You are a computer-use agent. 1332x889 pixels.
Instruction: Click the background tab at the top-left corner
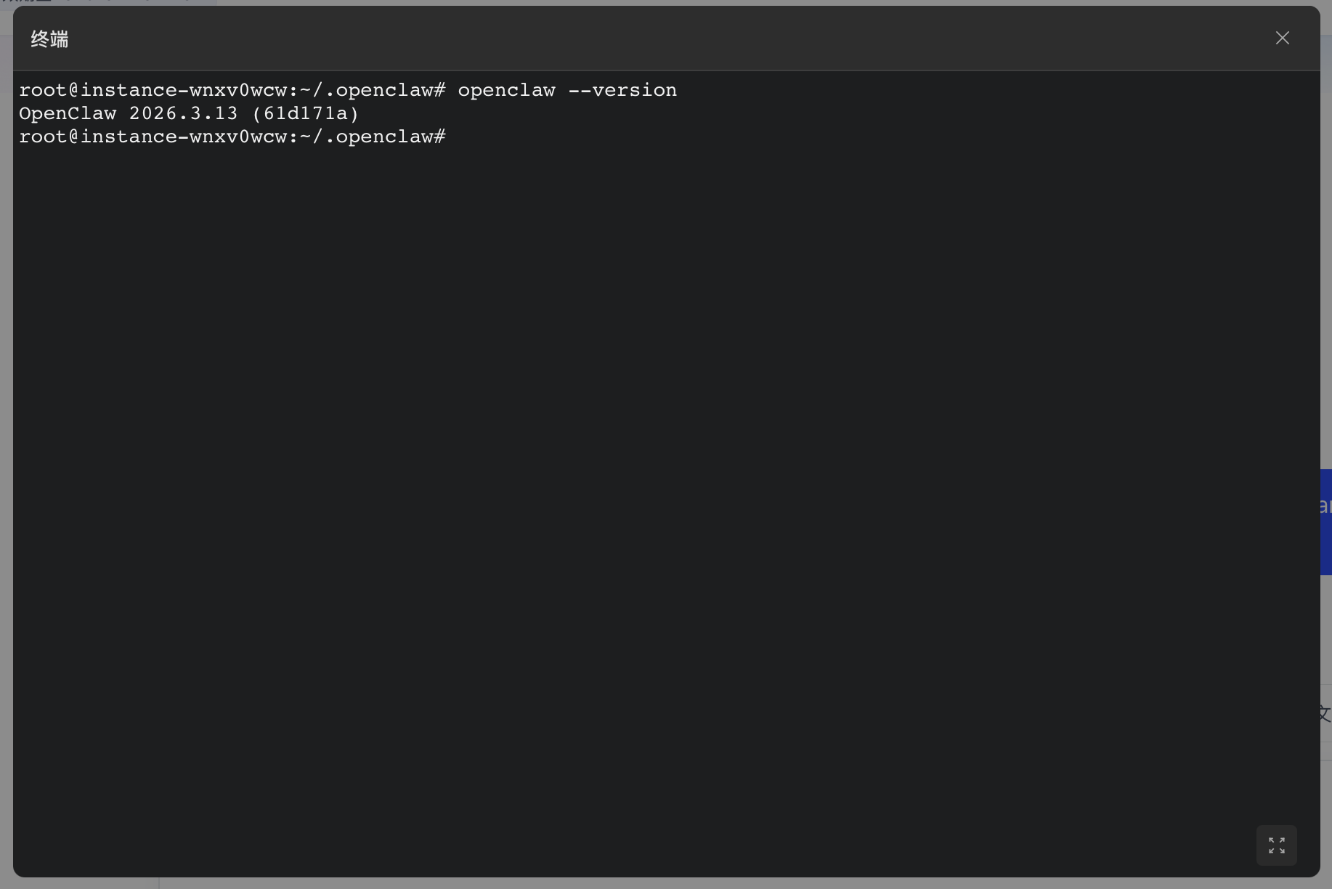pyautogui.click(x=109, y=2)
